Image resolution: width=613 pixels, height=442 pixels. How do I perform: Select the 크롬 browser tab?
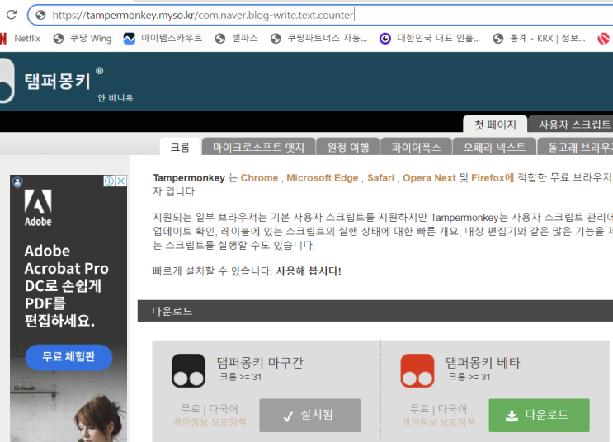pos(180,147)
